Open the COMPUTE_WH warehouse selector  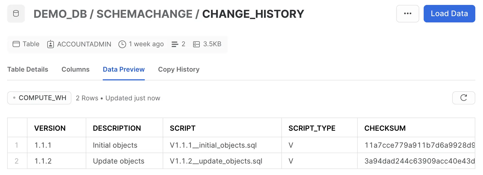click(x=39, y=98)
